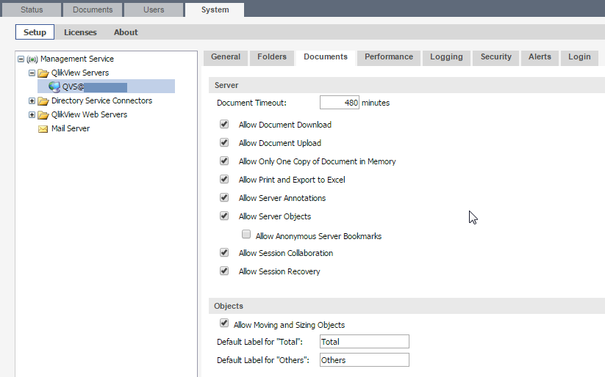The height and width of the screenshot is (377, 605).
Task: Collapse the Management Service tree node
Action: pos(21,59)
